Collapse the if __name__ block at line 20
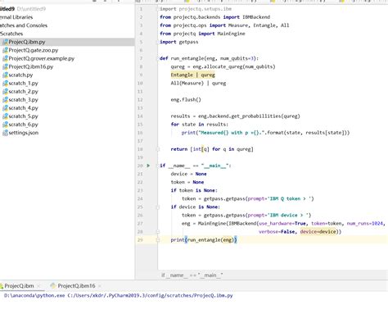Viewport: 388px width, 332px height. coord(157,166)
